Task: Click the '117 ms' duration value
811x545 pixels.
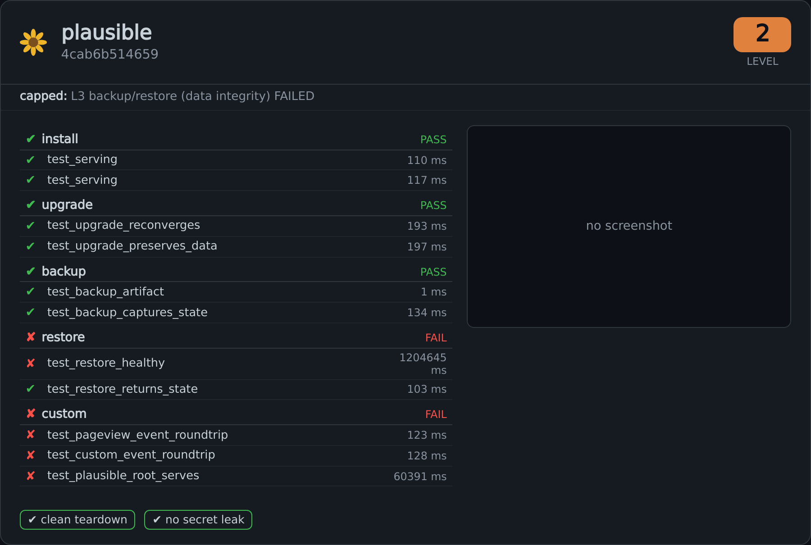Action: [x=427, y=180]
